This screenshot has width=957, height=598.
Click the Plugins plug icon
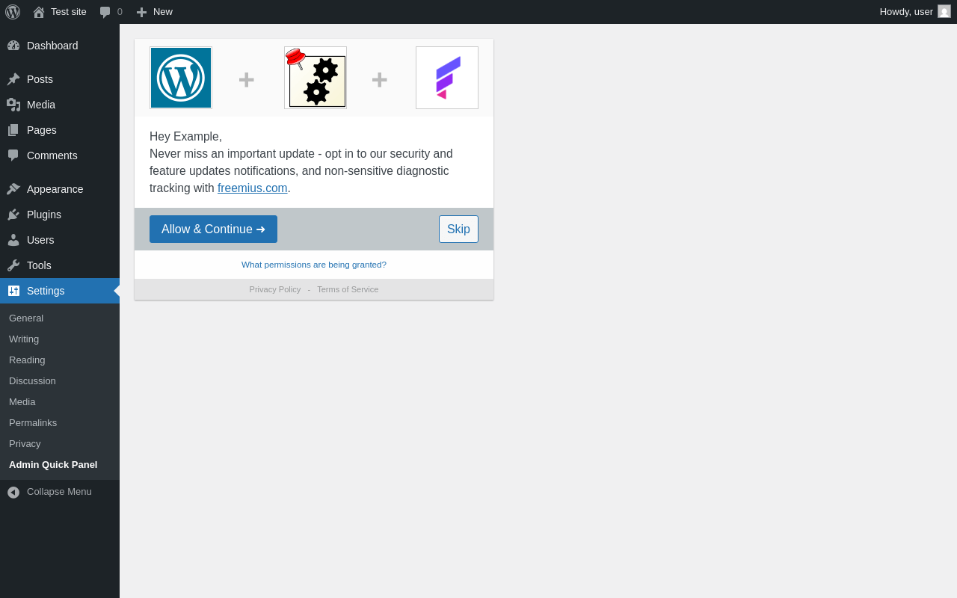[13, 215]
